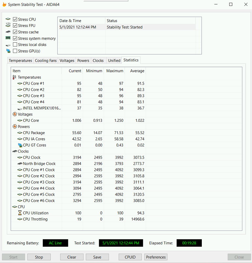
Task: Click the lightning icon next to Voltages
Action: tap(15, 114)
